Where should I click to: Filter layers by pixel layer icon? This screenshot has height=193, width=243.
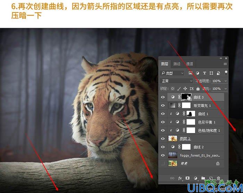tap(191, 73)
